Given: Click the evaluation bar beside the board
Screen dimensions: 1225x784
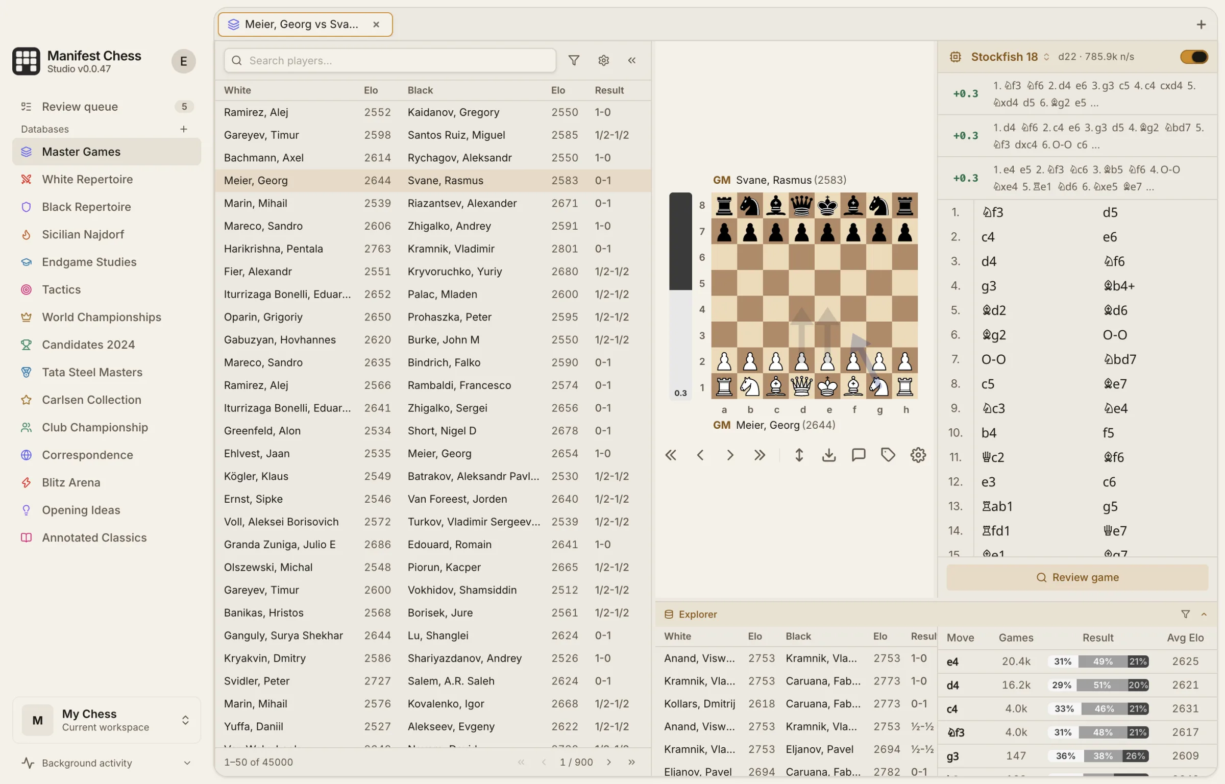Looking at the screenshot, I should click(680, 296).
